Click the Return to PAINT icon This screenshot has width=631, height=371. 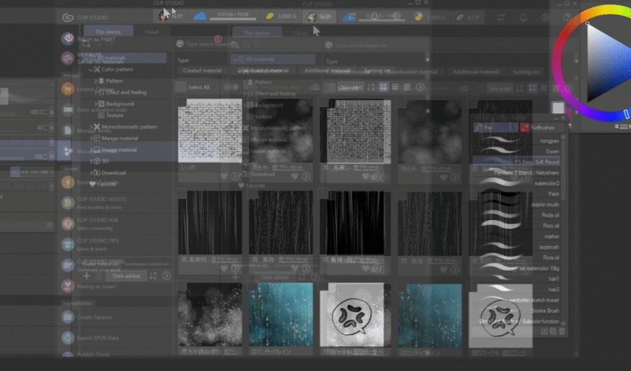pyautogui.click(x=68, y=39)
